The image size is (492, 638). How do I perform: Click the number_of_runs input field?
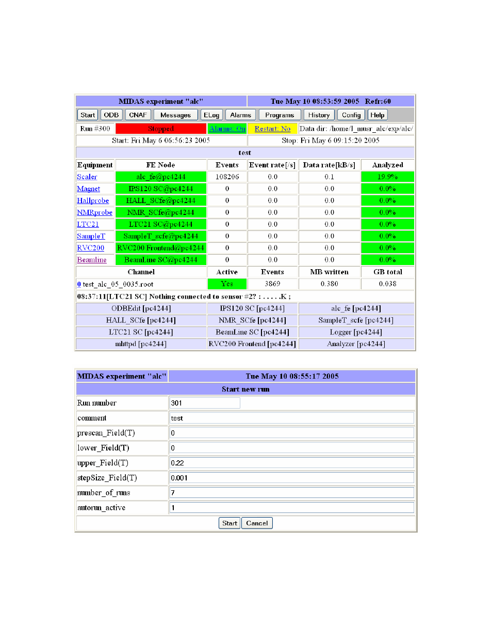point(292,493)
